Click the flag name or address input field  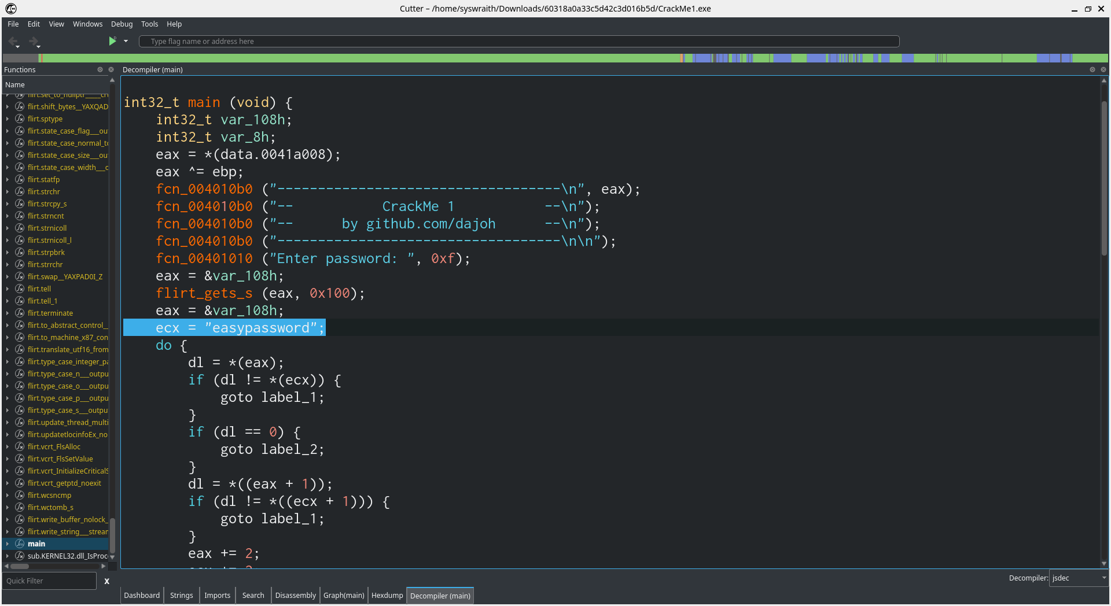(x=519, y=41)
